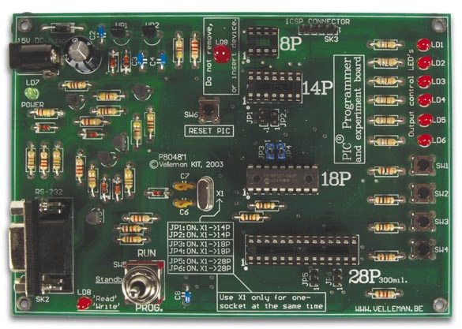
Task: Click the "18P" socket label
Action: coord(336,178)
